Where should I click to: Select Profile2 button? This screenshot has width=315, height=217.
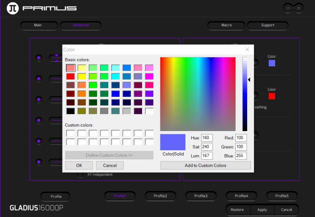pyautogui.click(x=160, y=196)
